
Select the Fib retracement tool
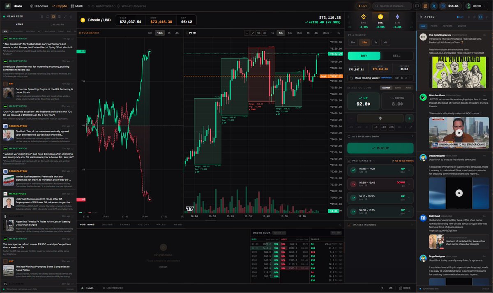coord(258,33)
